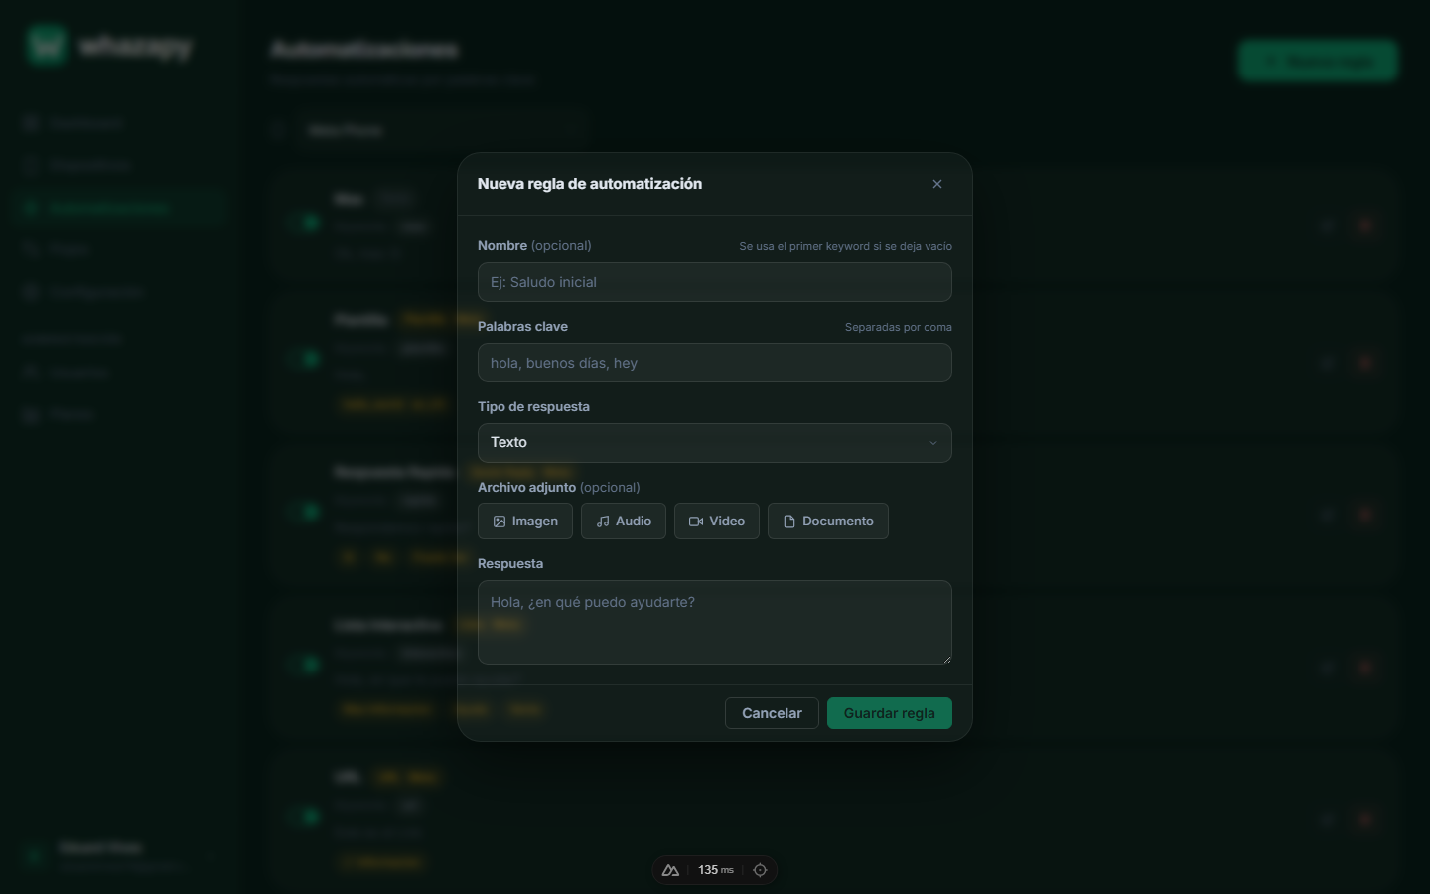1430x894 pixels.
Task: Open the Tipo de respuesta dropdown
Action: pyautogui.click(x=715, y=443)
